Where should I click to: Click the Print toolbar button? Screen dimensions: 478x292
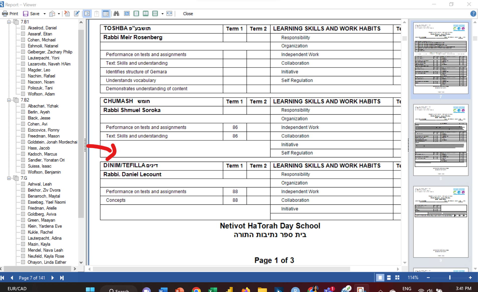[10, 14]
